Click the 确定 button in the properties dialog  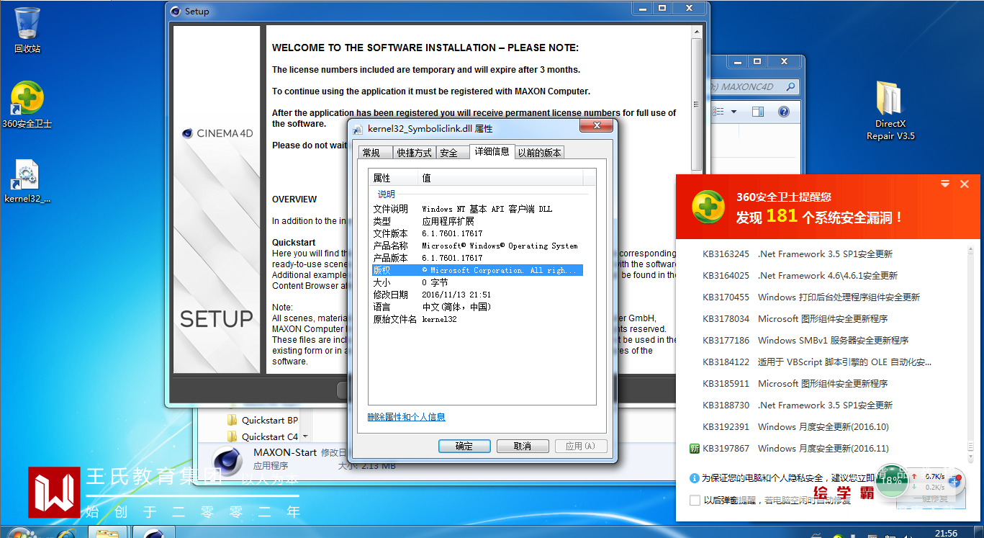pos(464,446)
